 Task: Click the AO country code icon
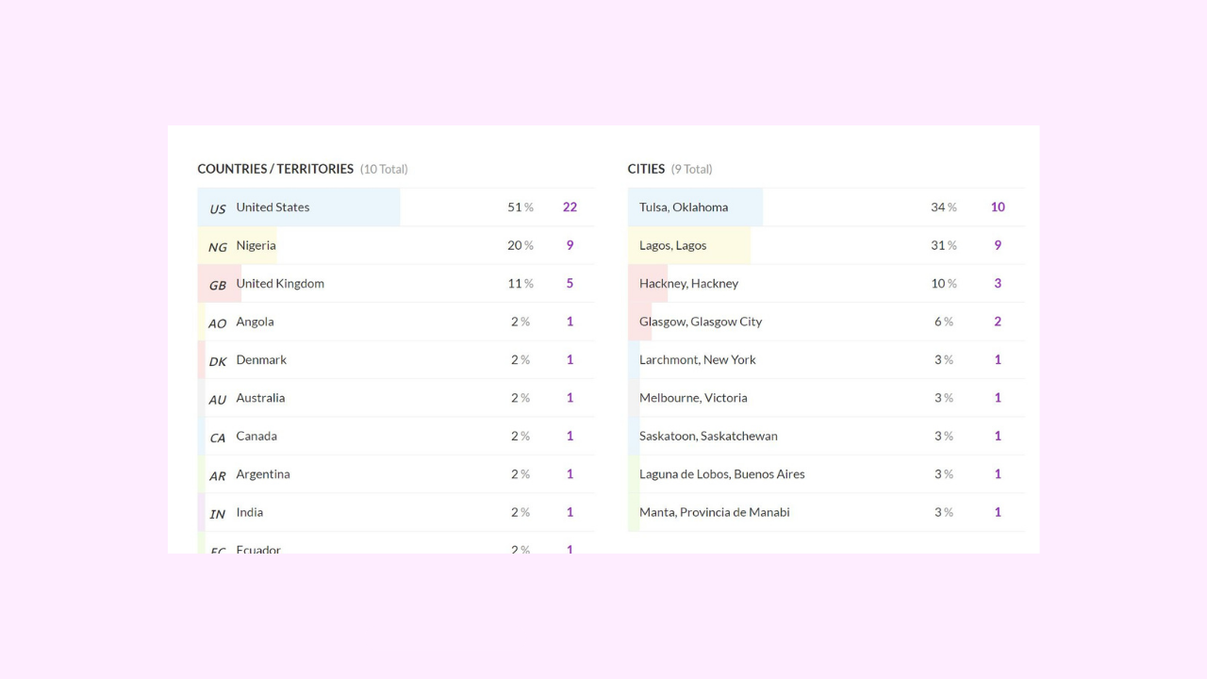point(218,323)
